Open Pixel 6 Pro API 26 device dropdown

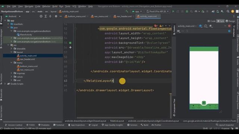pos(158,12)
